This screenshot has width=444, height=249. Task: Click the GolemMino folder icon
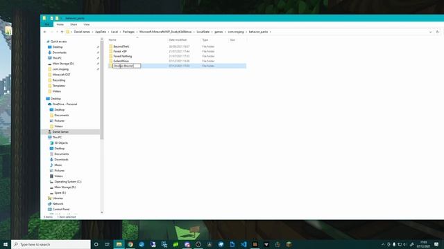(111, 61)
